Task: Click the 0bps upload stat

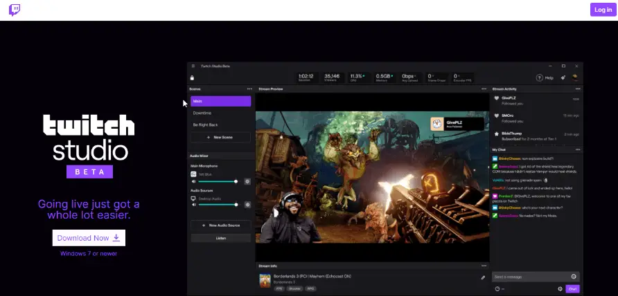Action: [410, 77]
